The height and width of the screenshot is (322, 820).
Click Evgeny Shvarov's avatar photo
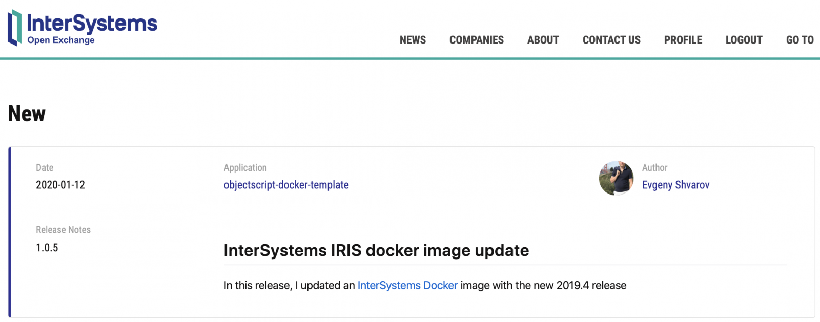(617, 178)
